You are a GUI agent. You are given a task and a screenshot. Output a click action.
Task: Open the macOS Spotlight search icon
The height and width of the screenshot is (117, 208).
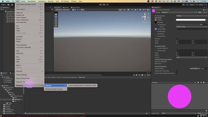coord(191,1)
